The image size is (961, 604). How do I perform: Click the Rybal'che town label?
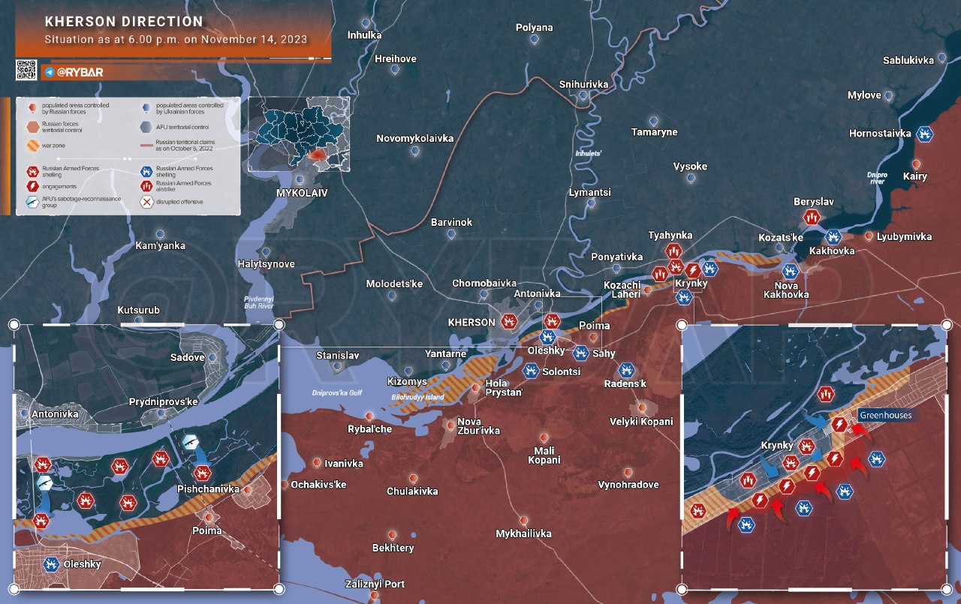(370, 428)
